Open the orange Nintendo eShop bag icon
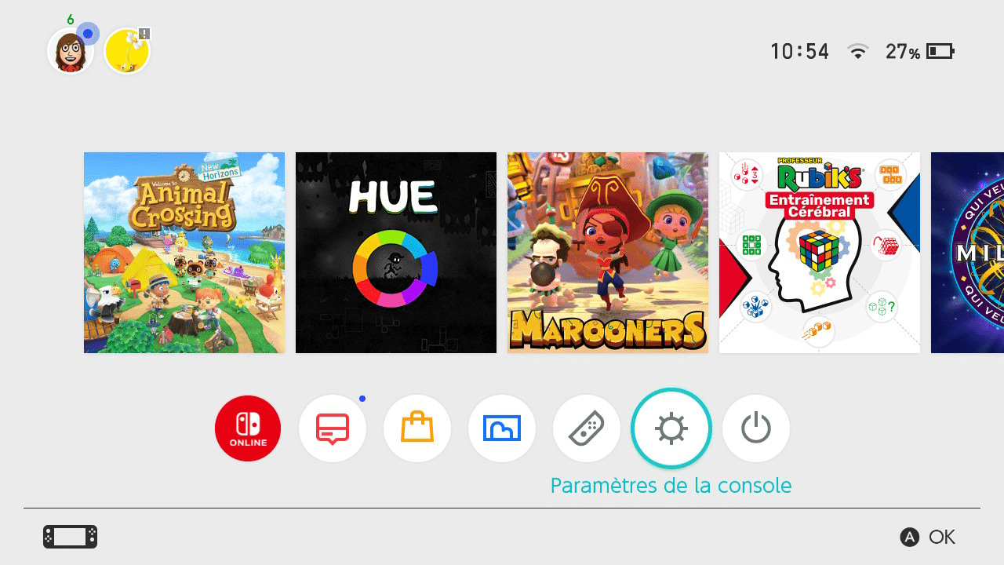Screen dimensions: 1004x565 click(x=417, y=428)
